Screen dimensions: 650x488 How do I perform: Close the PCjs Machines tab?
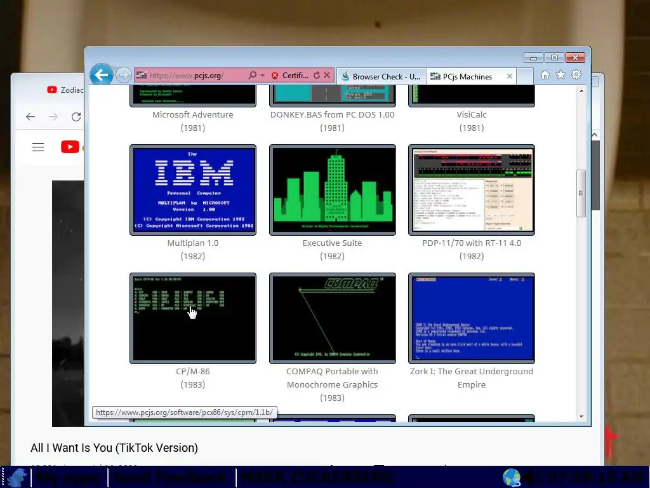(x=510, y=76)
